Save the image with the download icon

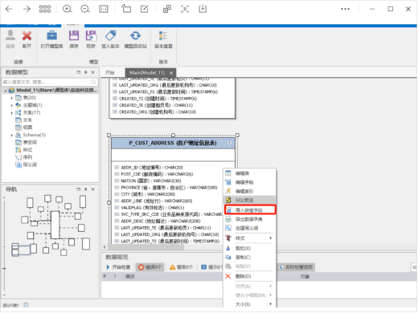tap(203, 9)
